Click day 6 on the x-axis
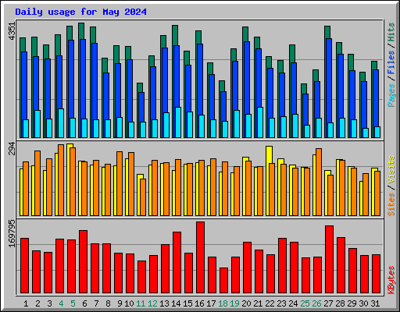The width and height of the screenshot is (400, 312). 84,303
